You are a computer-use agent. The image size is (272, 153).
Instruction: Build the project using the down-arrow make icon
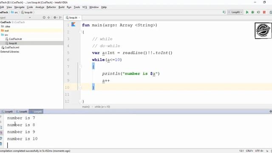[x=224, y=12]
